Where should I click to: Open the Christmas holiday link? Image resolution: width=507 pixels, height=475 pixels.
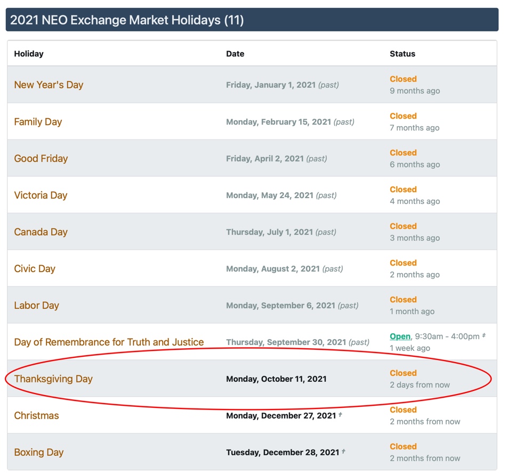coord(37,415)
